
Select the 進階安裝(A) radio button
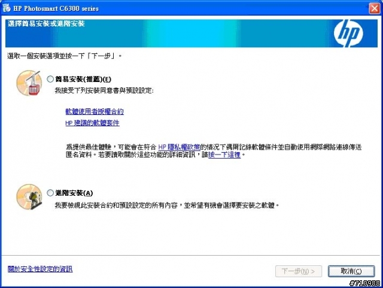[50, 193]
